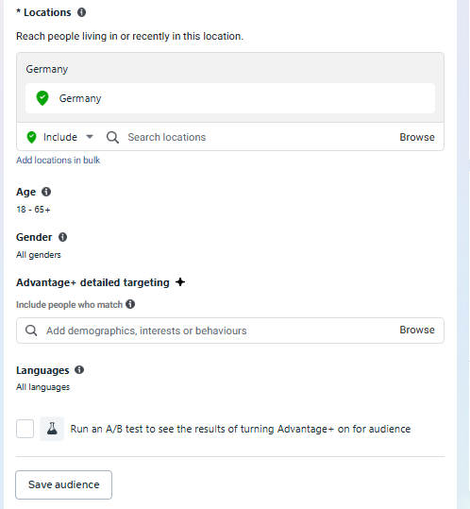The image size is (470, 509).
Task: Tick the Run an A/B test checkbox
Action: point(25,429)
